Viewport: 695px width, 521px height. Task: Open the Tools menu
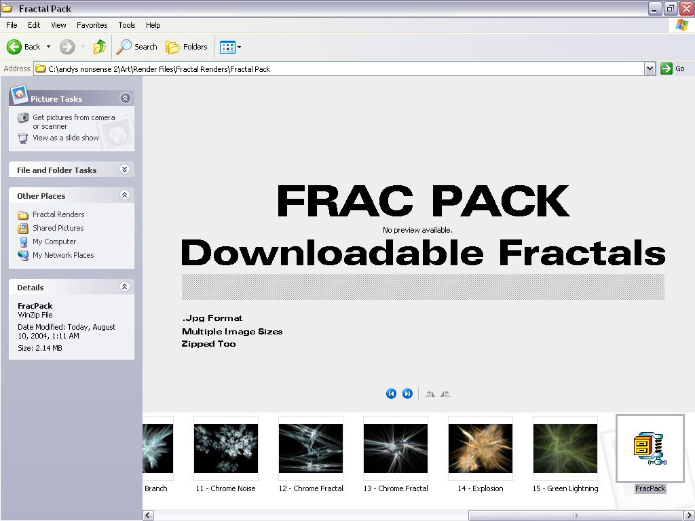click(126, 25)
